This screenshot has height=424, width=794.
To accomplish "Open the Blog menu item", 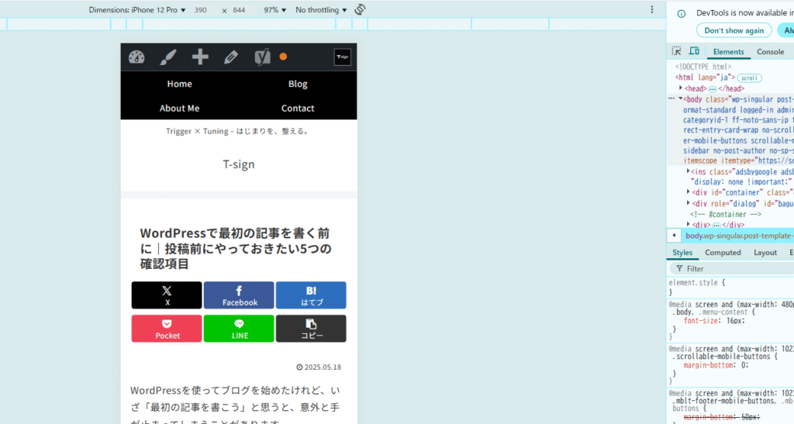I will tap(298, 84).
